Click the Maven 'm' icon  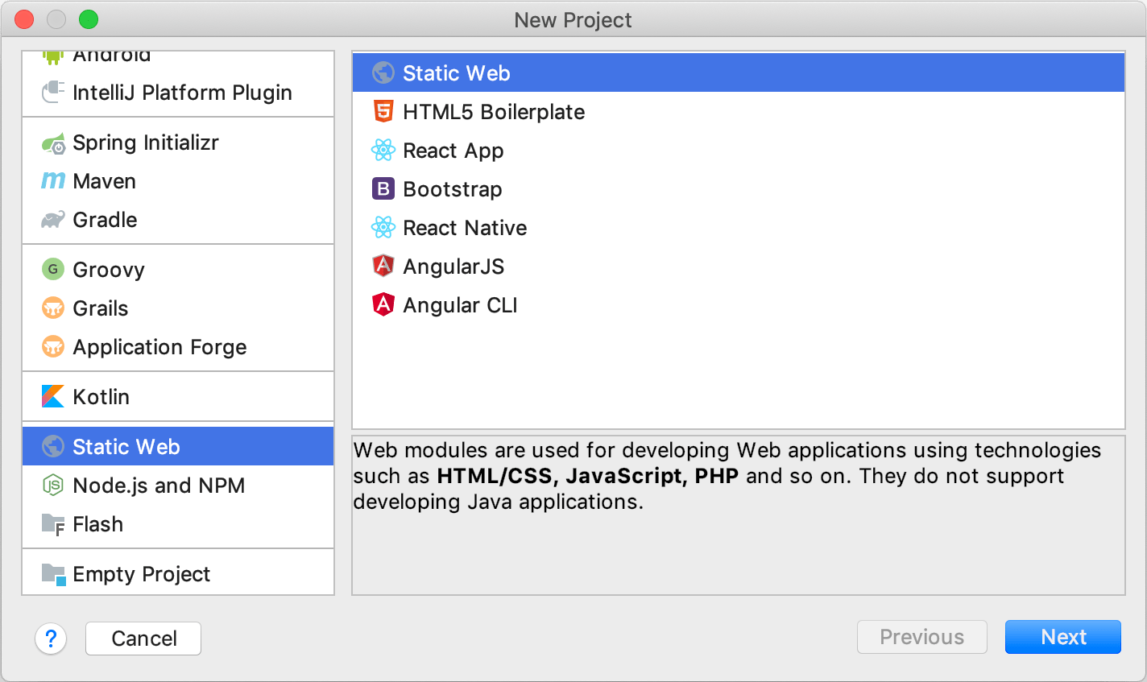53,181
